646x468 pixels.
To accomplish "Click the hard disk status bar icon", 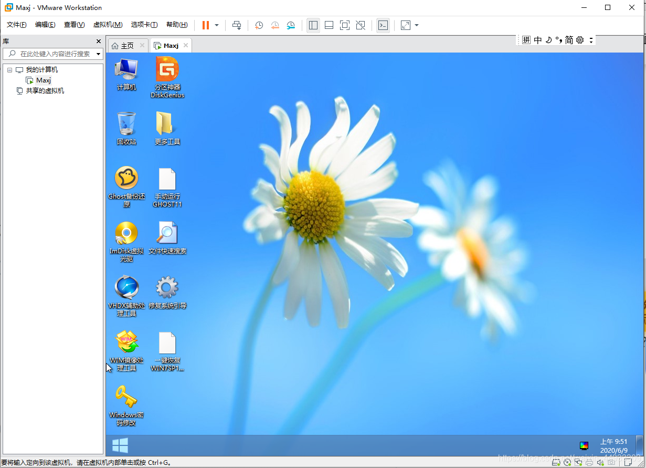I will pos(557,463).
